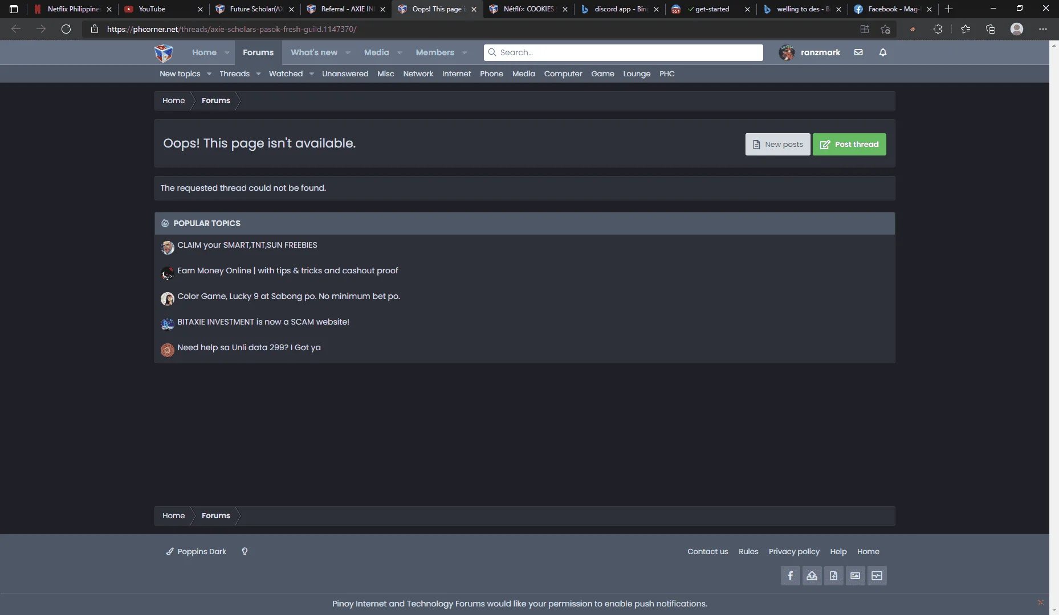The height and width of the screenshot is (615, 1059).
Task: Click the Rules footer link
Action: [748, 551]
